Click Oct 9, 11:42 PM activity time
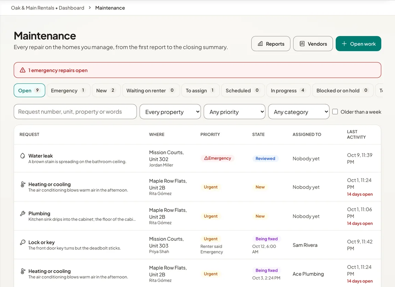 pos(359,245)
